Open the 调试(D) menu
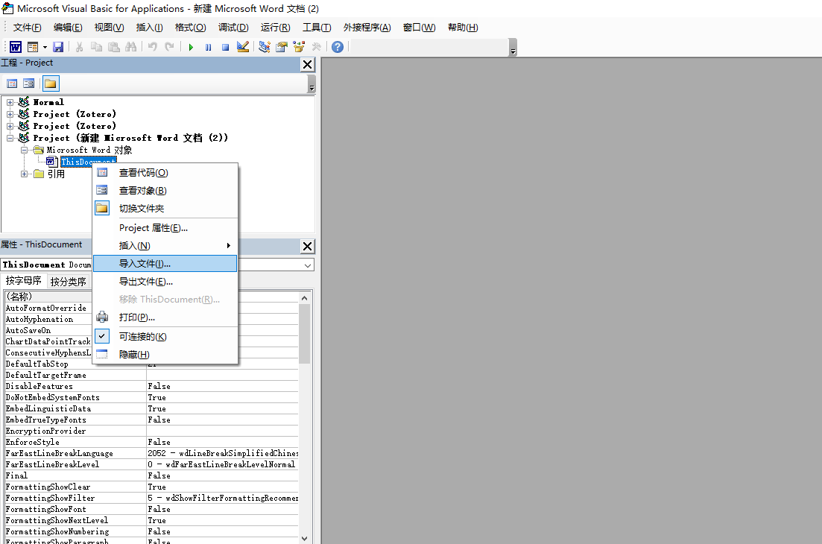Image resolution: width=822 pixels, height=544 pixels. [233, 28]
